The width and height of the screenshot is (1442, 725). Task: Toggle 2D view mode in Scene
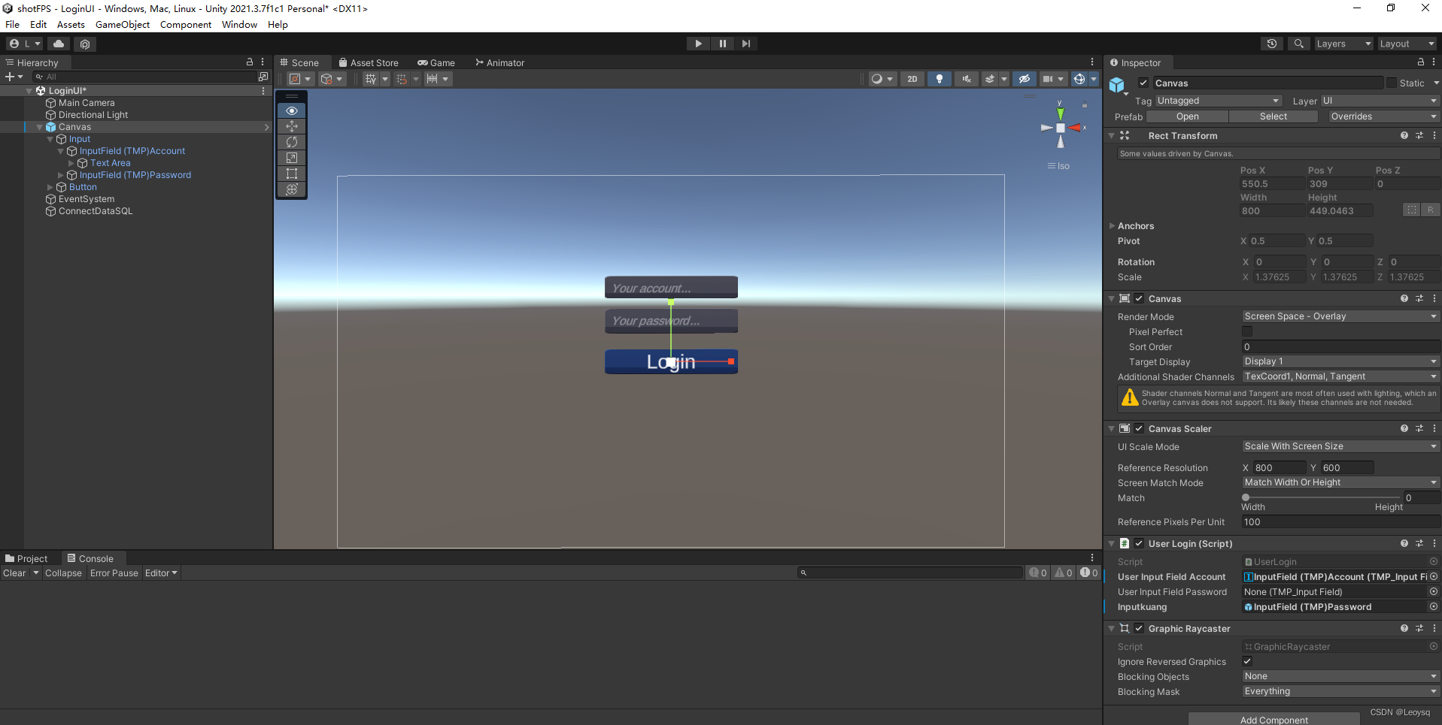pos(912,79)
